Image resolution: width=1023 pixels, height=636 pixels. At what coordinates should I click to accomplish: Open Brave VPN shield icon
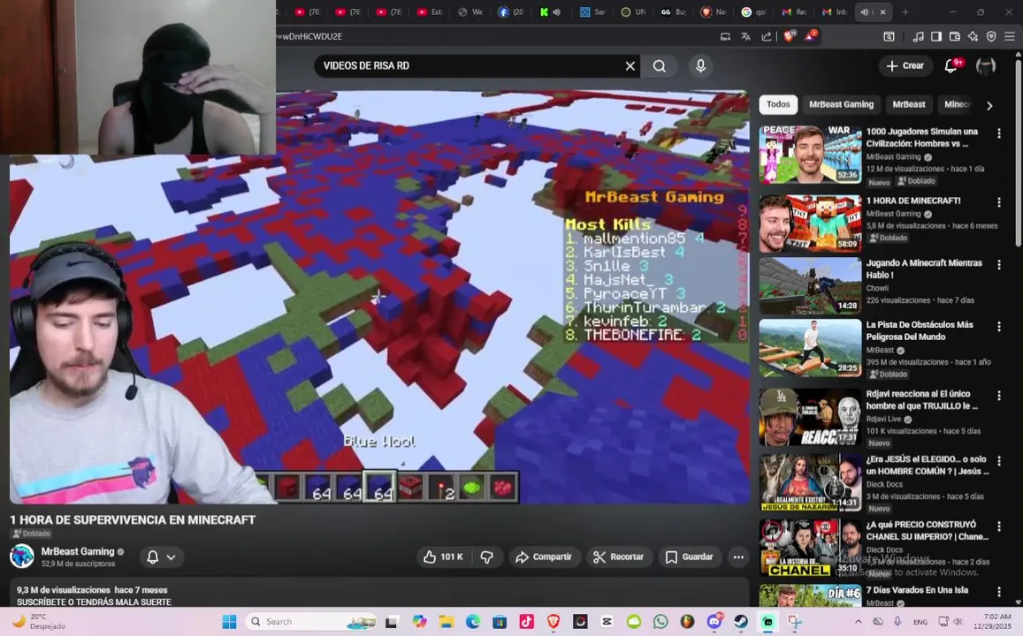(991, 36)
